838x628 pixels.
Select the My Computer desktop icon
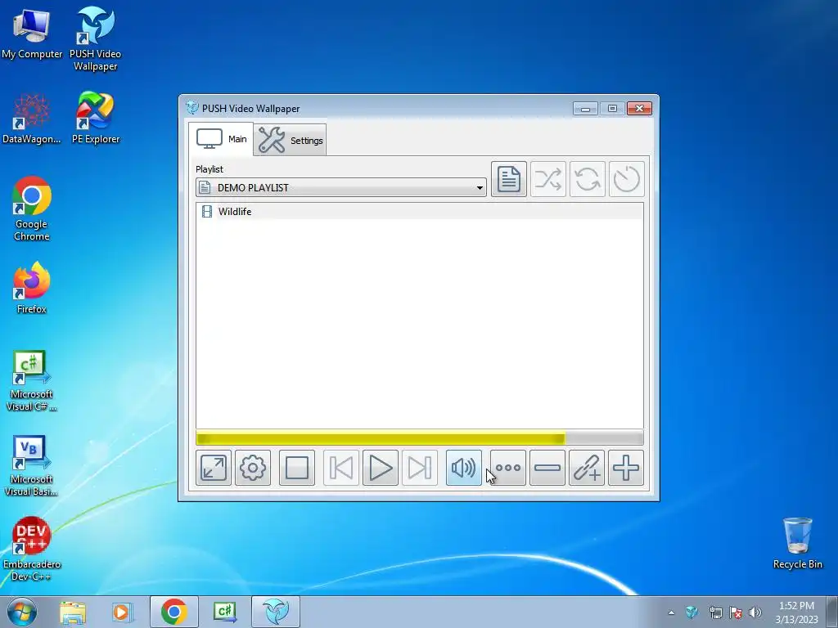click(32, 33)
